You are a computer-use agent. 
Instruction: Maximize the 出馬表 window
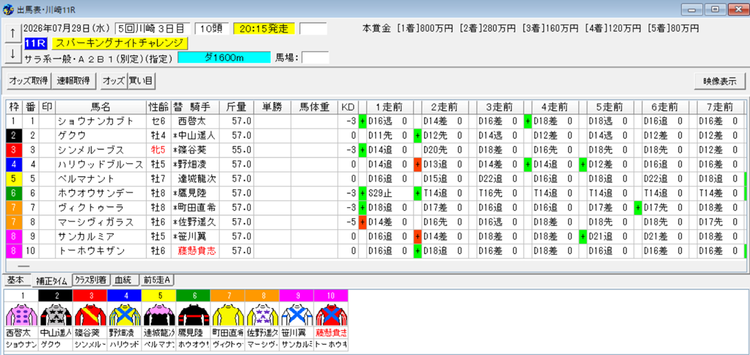pyautogui.click(x=715, y=9)
